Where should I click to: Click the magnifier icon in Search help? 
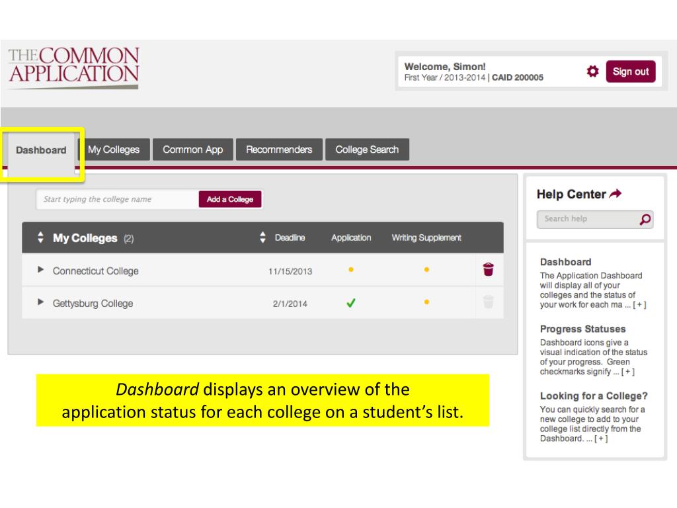coord(645,220)
